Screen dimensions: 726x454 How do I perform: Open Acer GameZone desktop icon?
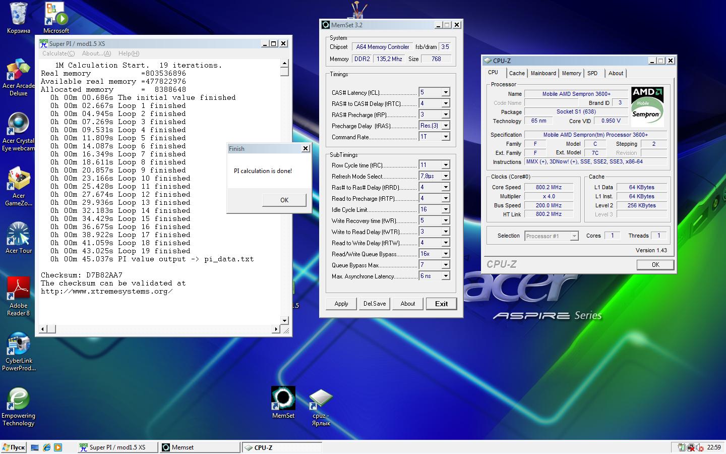point(19,188)
